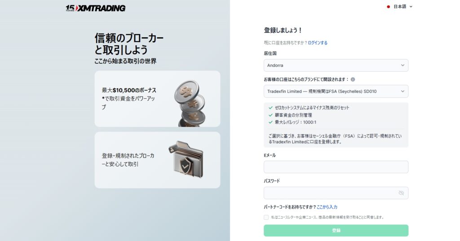
Task: Click the $10,500 bonus promo card
Action: pyautogui.click(x=157, y=99)
